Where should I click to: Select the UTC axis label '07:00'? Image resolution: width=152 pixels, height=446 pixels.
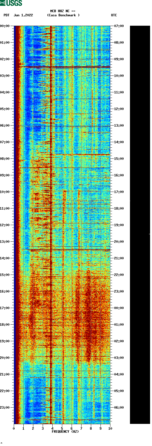(x=119, y=26)
